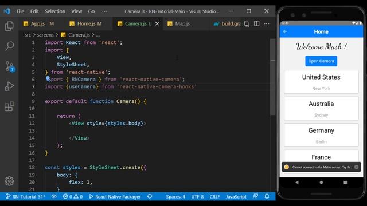
Task: Change indentation via Spaces: 4
Action: (175, 197)
